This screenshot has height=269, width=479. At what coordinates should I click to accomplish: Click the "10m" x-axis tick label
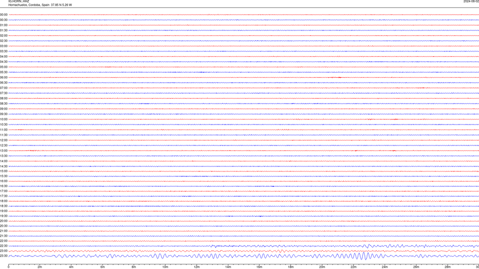pos(165,267)
